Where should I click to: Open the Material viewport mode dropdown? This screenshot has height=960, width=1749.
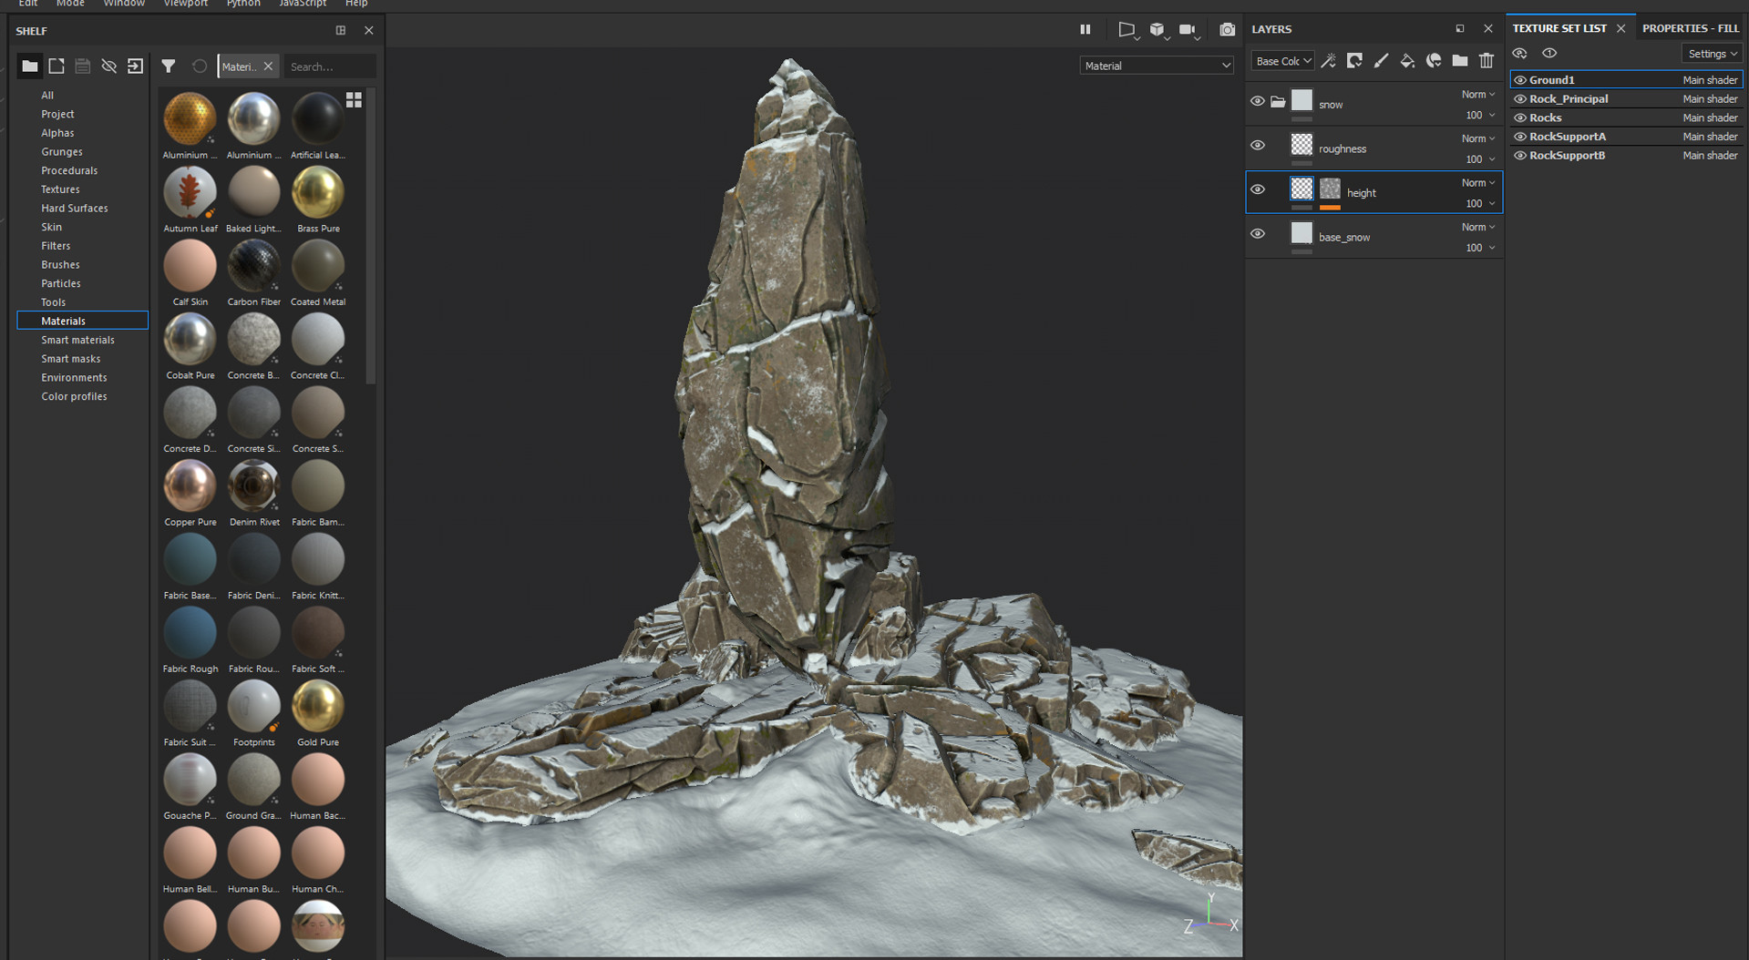(1156, 66)
